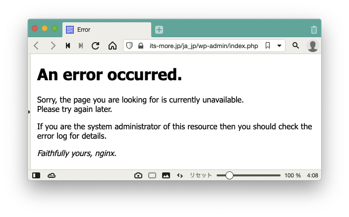
Task: Reload the current page
Action: tap(96, 46)
